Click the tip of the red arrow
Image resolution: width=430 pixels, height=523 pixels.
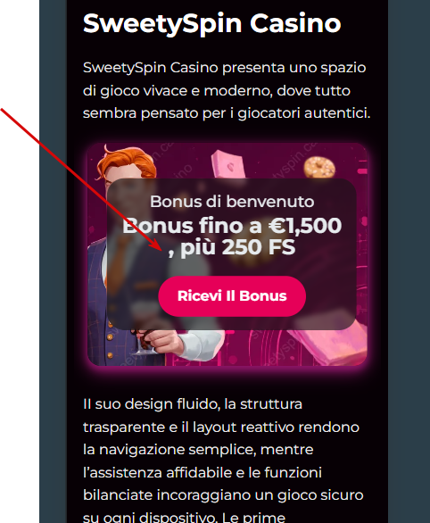pos(161,250)
